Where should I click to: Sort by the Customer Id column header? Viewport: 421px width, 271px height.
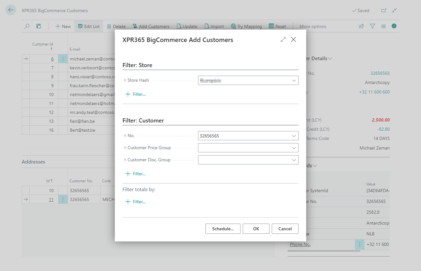pos(42,46)
